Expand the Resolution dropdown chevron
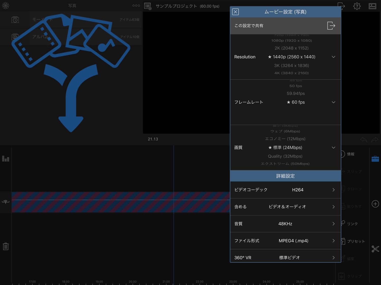The width and height of the screenshot is (381, 285). (x=334, y=57)
